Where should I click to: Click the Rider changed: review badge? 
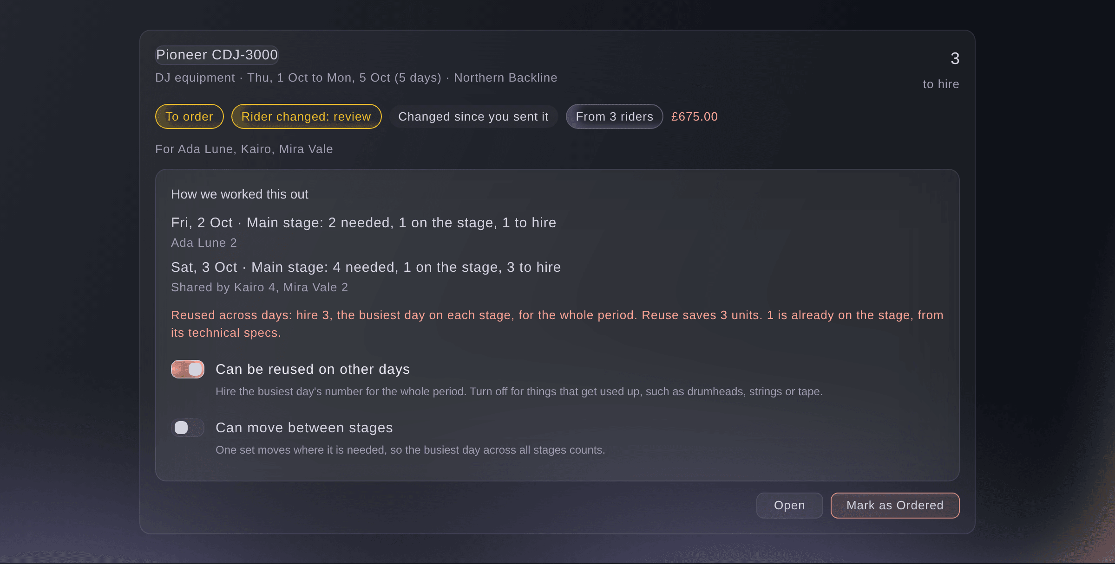click(x=306, y=116)
